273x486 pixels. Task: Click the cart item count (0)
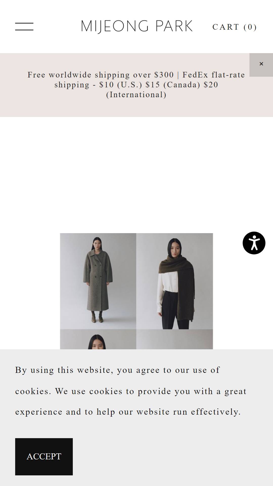click(x=250, y=27)
